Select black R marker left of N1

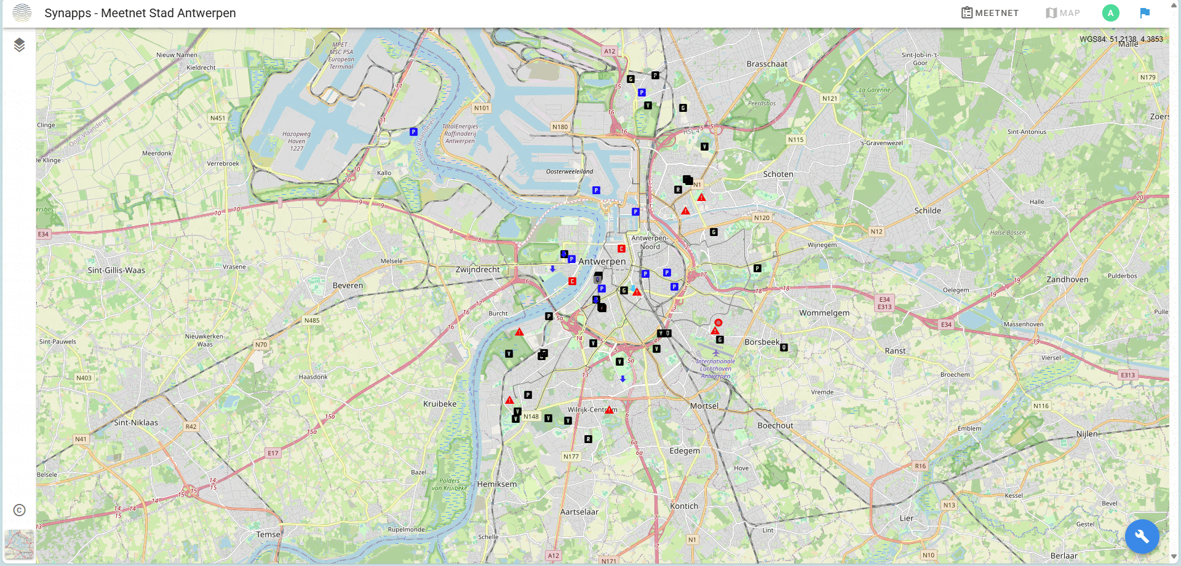coord(678,190)
